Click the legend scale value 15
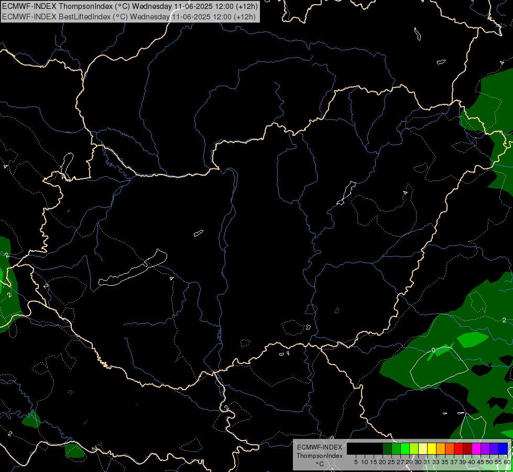The image size is (513, 472). 374,462
